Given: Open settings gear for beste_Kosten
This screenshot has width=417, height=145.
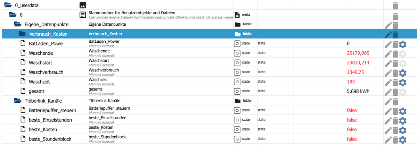Looking at the screenshot, I should pos(402,130).
